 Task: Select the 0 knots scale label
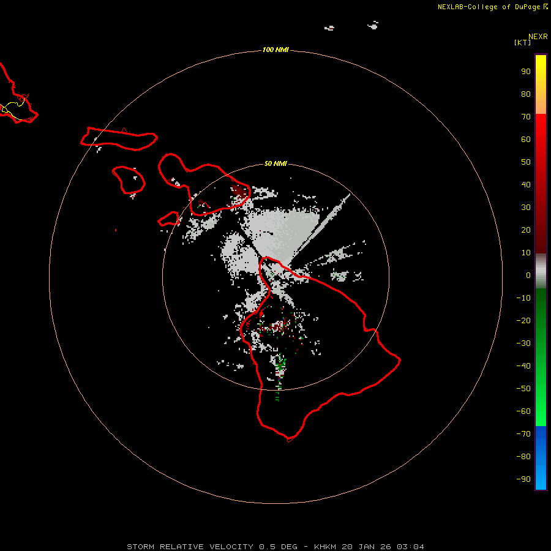pos(528,275)
